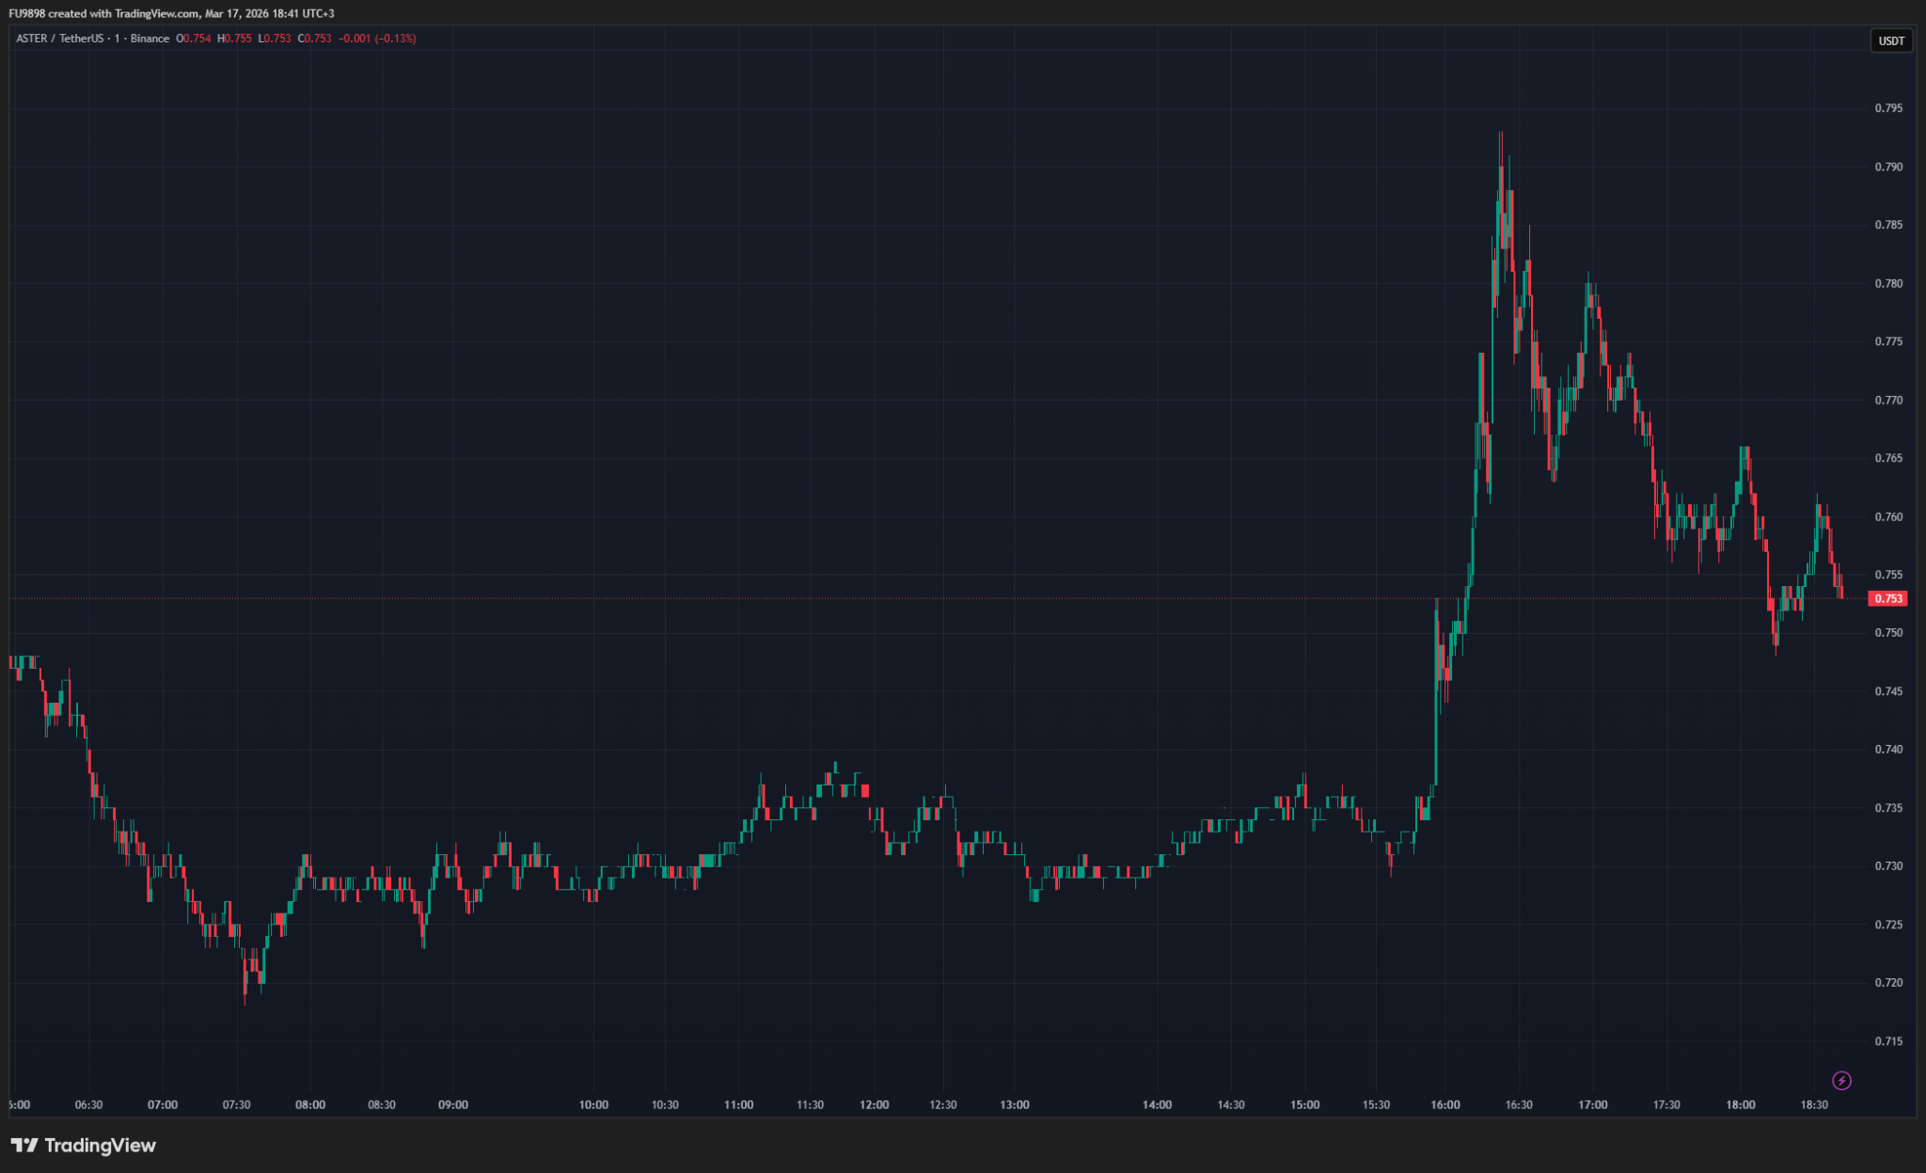Select the 16:00 time axis label

(1445, 1104)
